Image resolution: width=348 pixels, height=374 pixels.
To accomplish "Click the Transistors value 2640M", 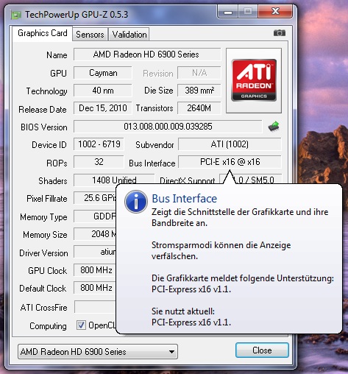I will pyautogui.click(x=199, y=108).
